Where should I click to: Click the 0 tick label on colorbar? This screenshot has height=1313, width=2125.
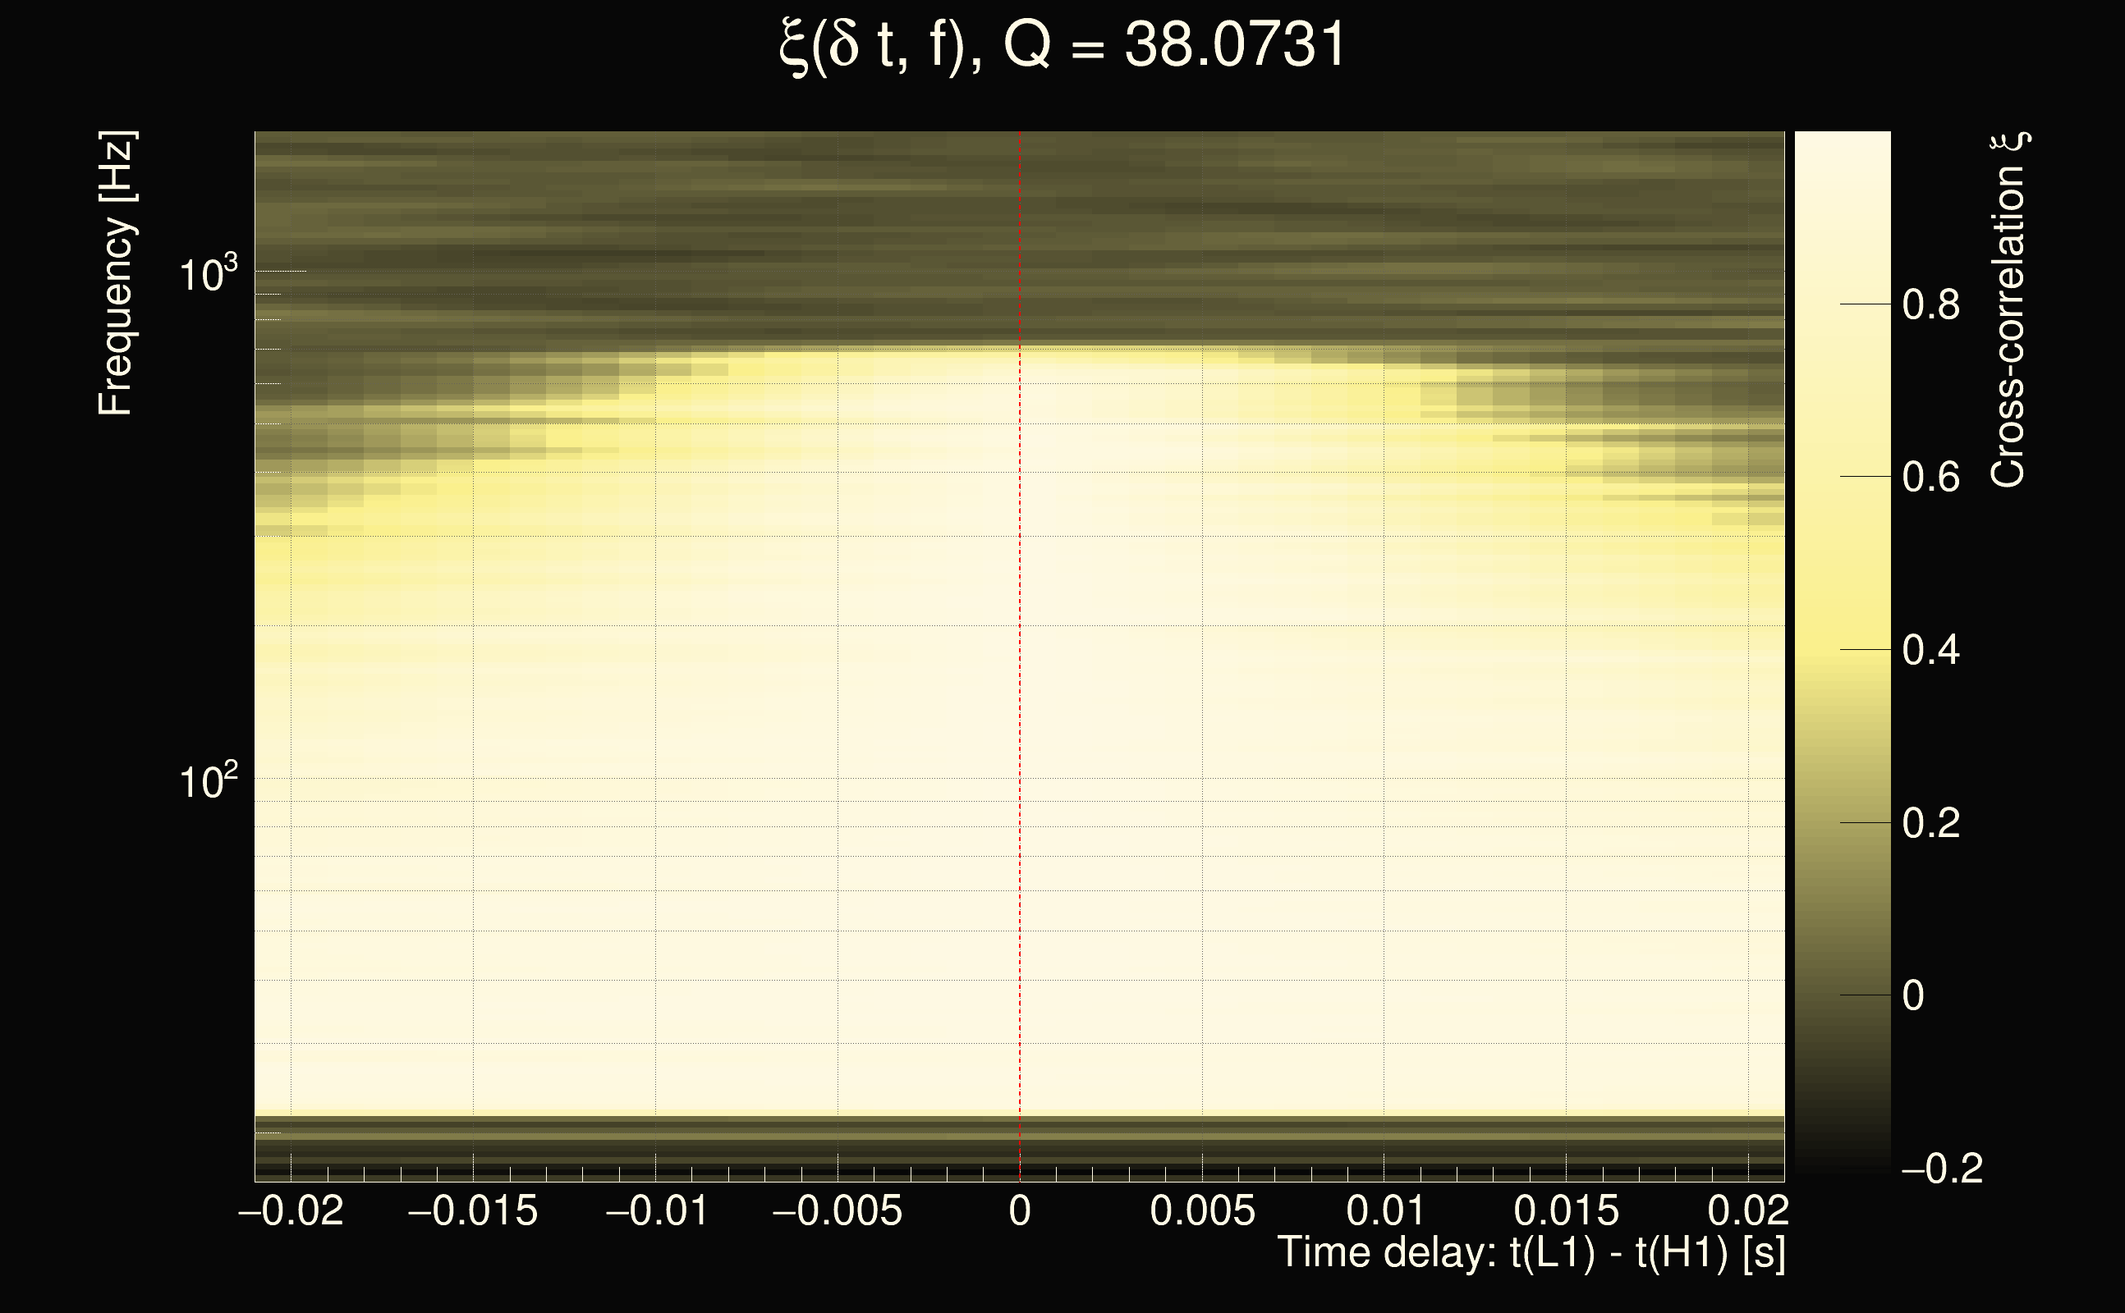point(1912,995)
